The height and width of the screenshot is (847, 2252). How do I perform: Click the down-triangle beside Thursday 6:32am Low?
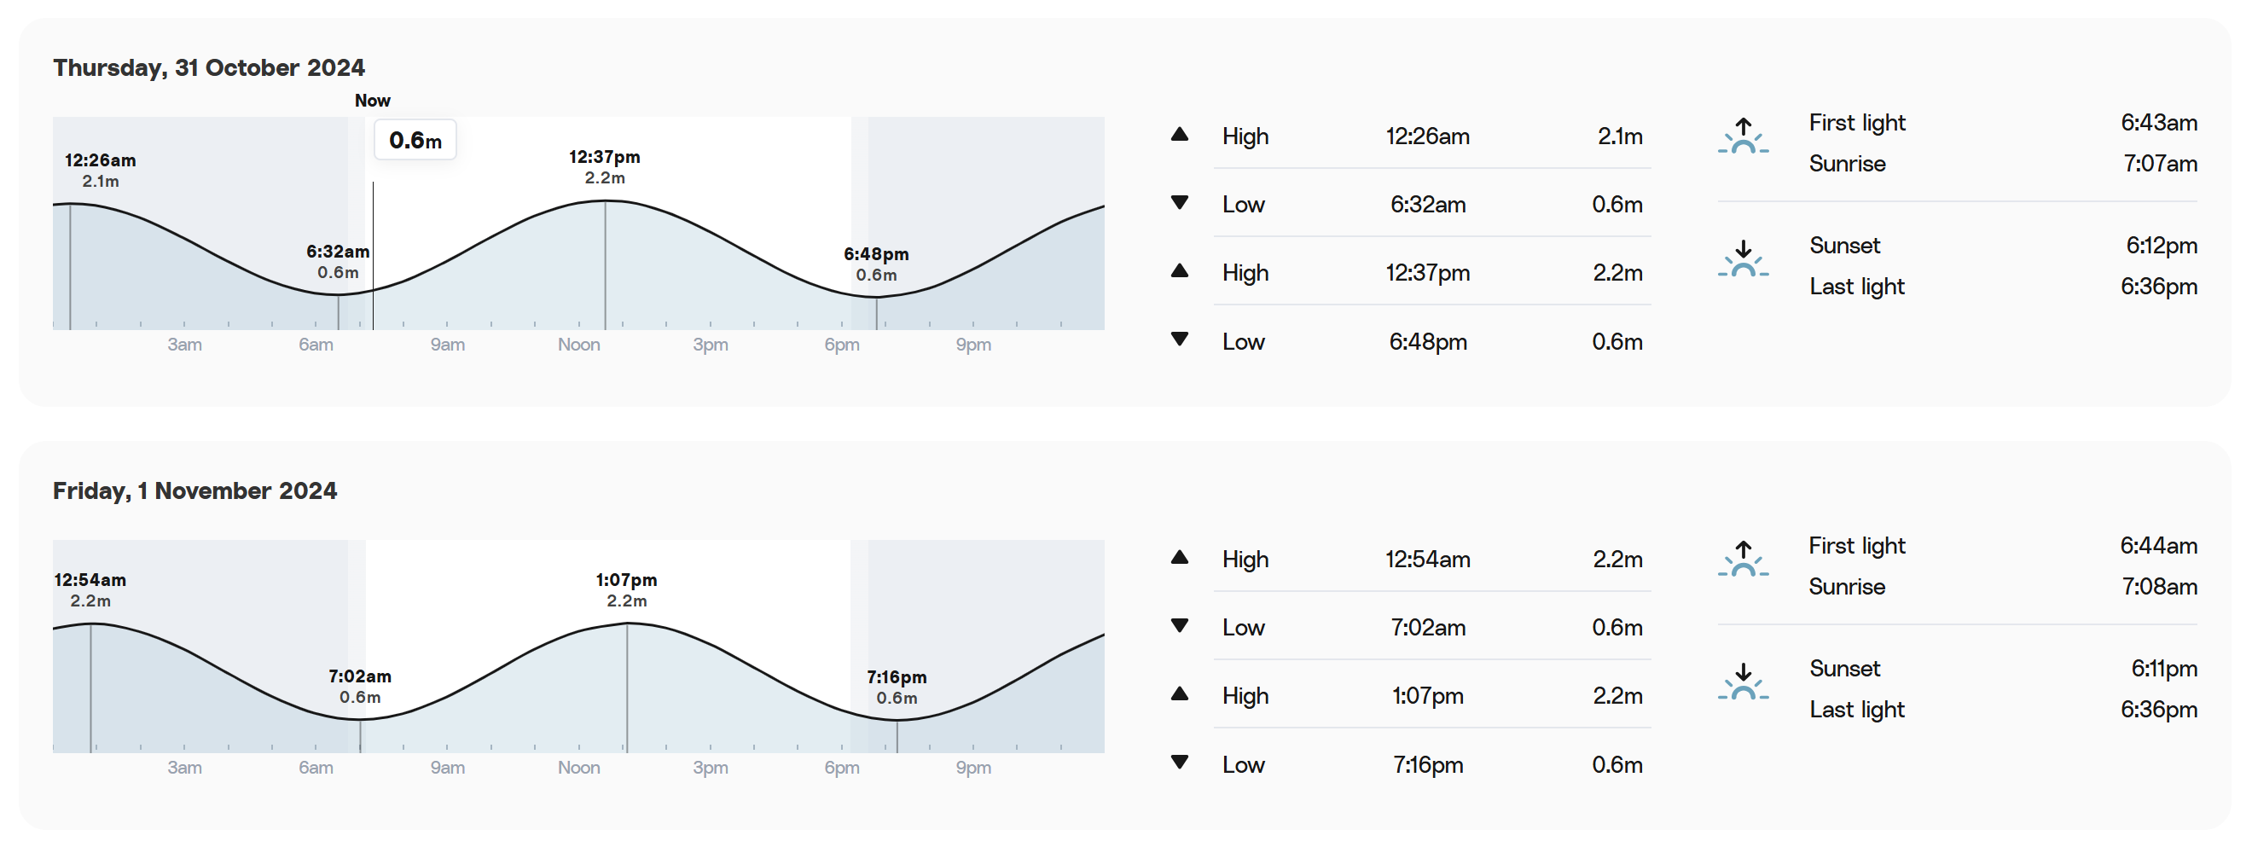click(1180, 203)
